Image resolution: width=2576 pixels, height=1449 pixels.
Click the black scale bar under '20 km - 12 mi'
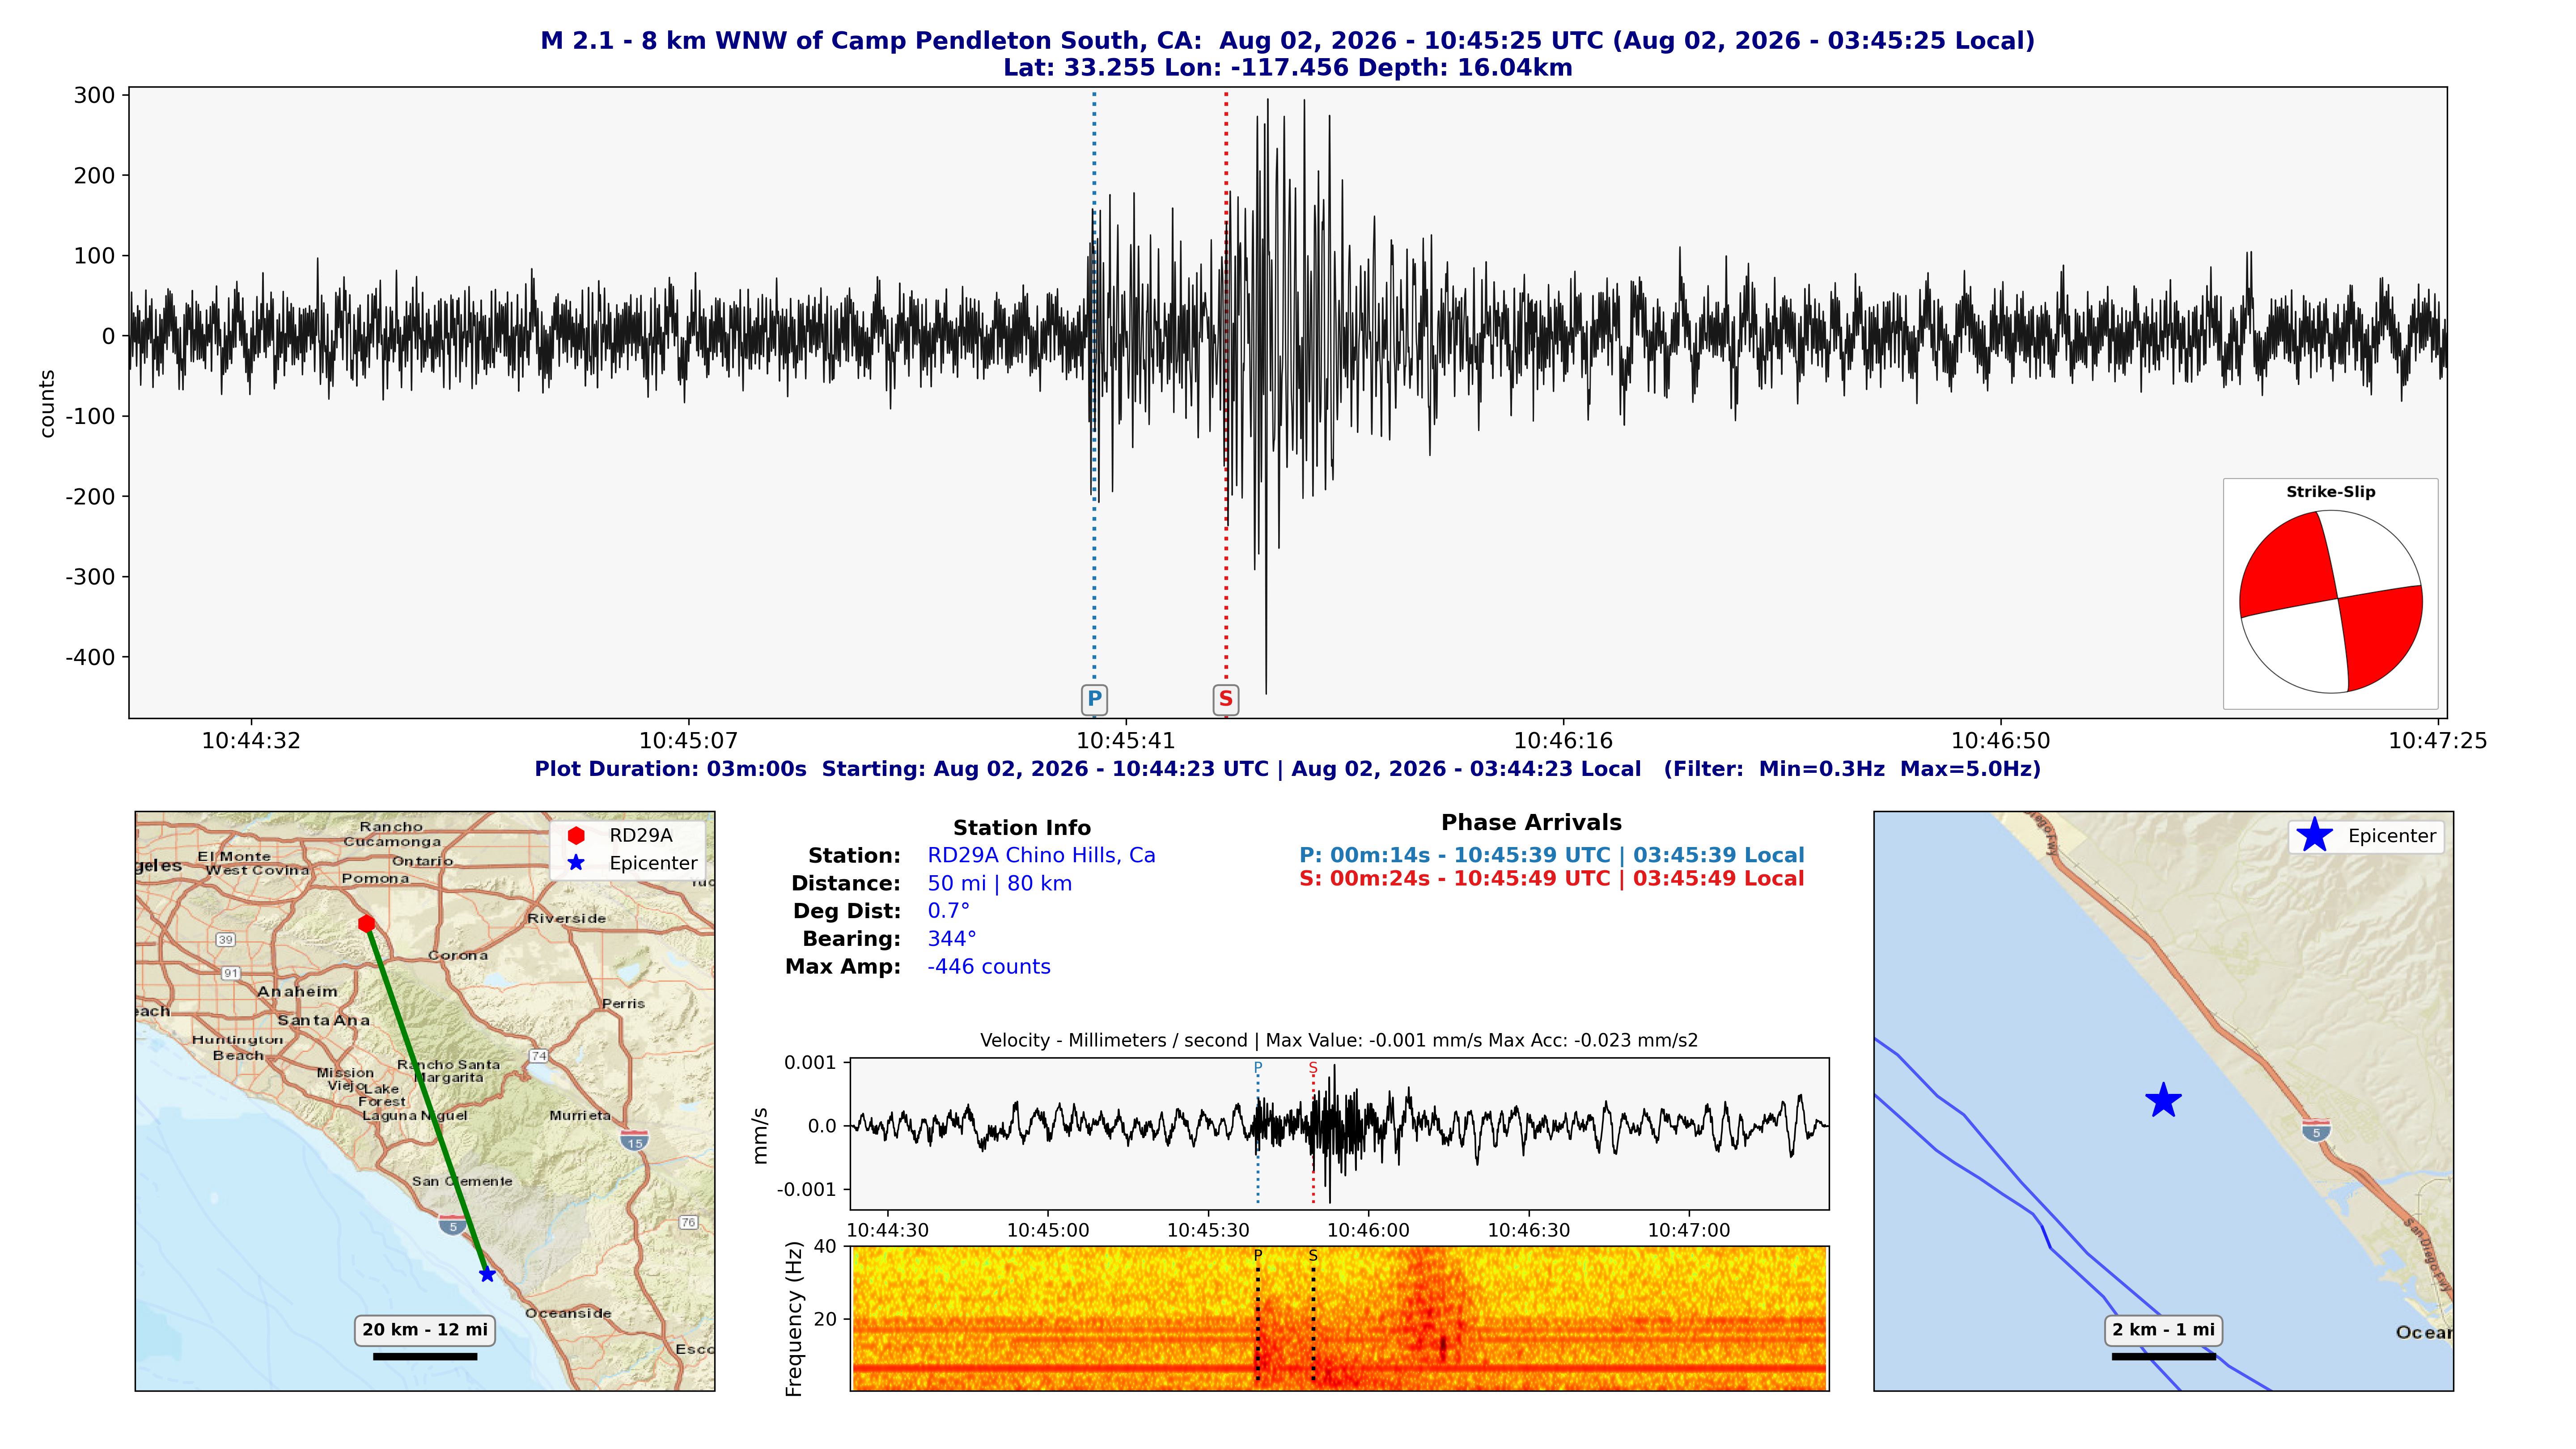[425, 1357]
